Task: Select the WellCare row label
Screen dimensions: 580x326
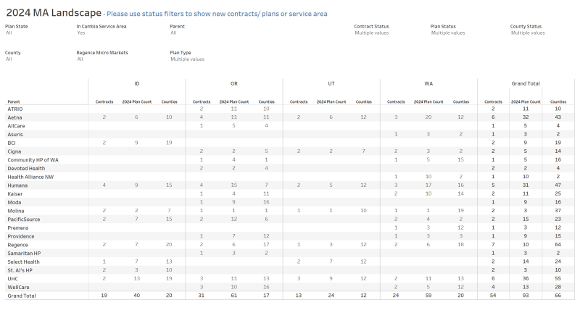Action: point(18,286)
